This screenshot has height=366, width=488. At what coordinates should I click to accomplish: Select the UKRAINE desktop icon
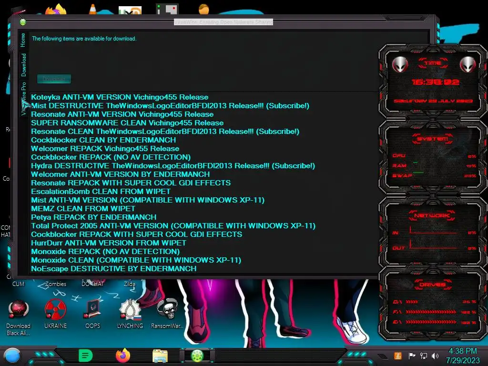pyautogui.click(x=55, y=314)
